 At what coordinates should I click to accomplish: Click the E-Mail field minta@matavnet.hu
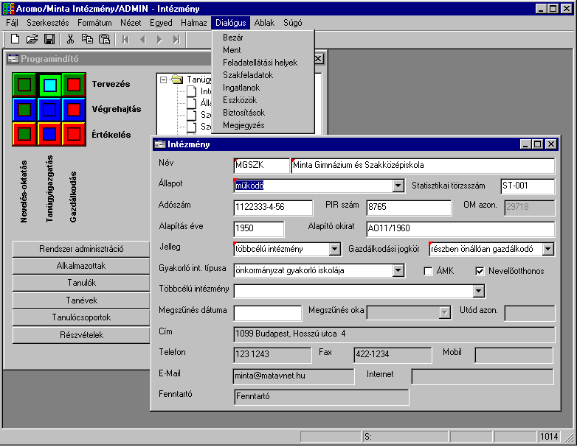[294, 376]
